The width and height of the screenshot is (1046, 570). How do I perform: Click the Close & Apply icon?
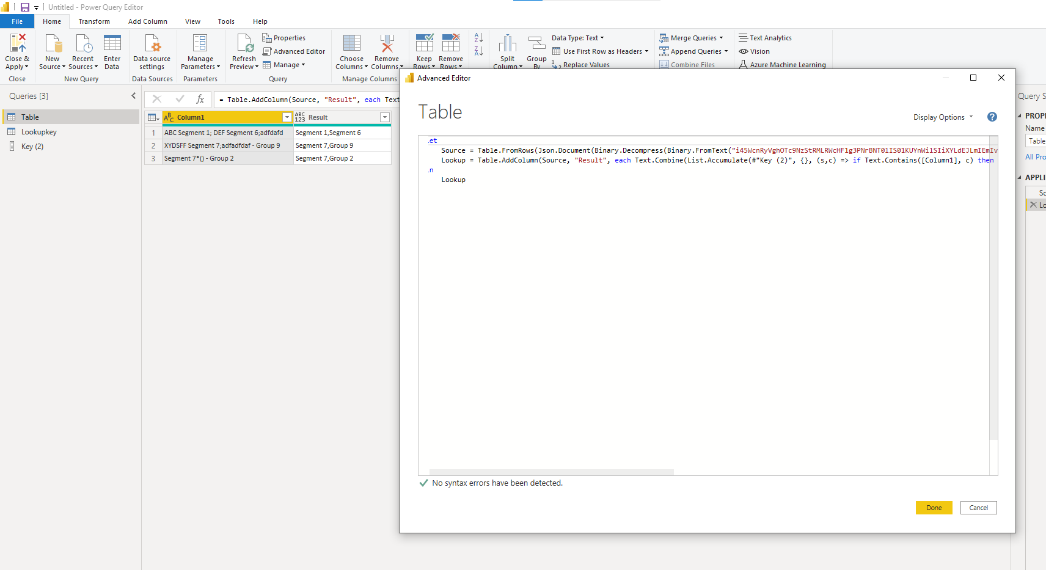click(x=18, y=43)
